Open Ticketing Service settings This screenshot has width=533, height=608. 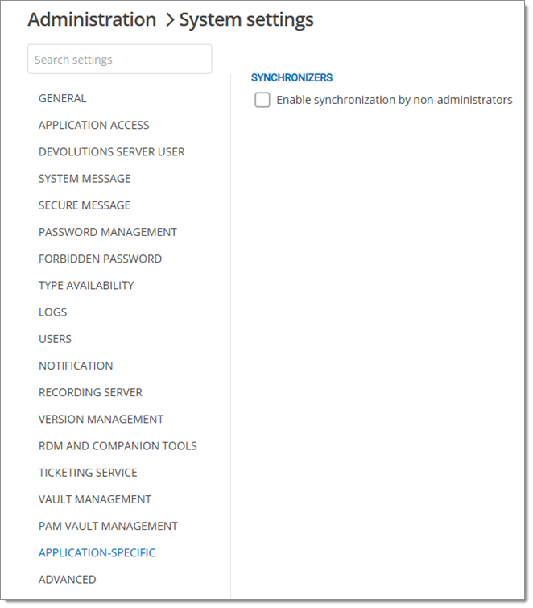pyautogui.click(x=88, y=472)
